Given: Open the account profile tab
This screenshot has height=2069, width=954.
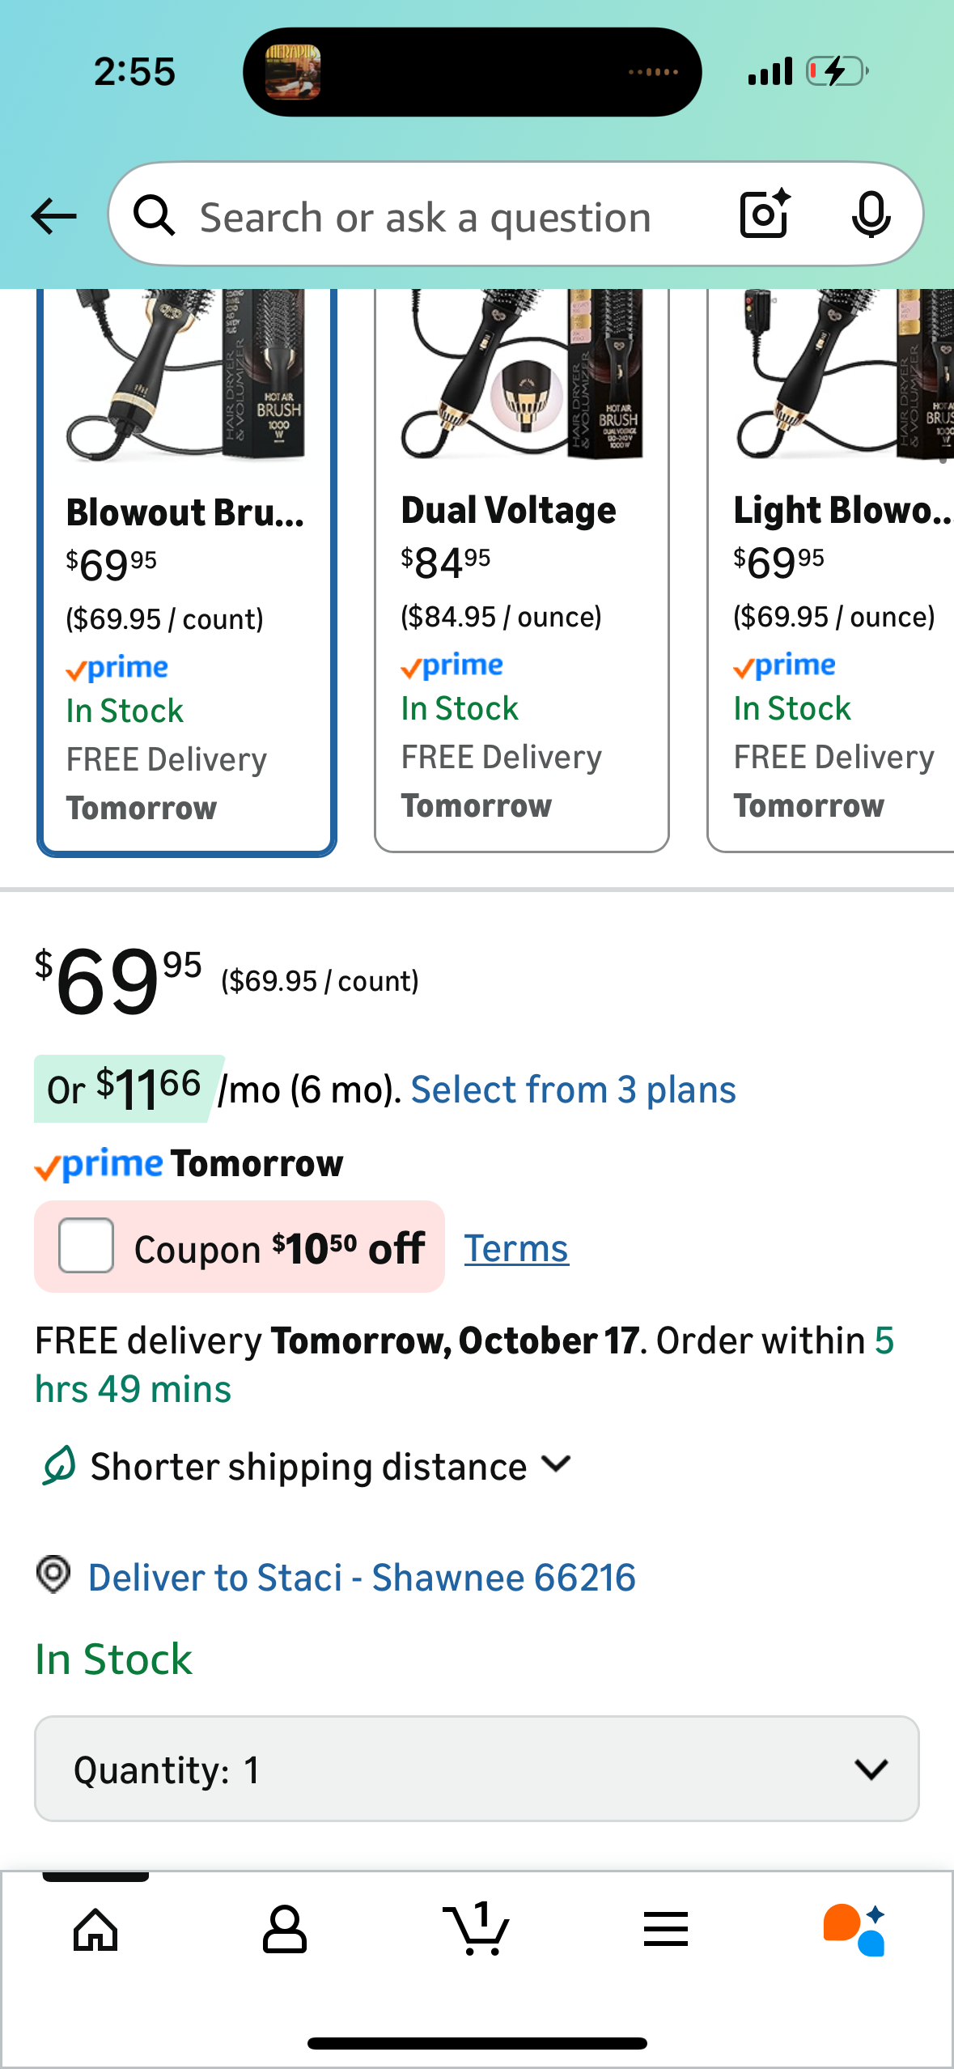Looking at the screenshot, I should (x=285, y=1930).
